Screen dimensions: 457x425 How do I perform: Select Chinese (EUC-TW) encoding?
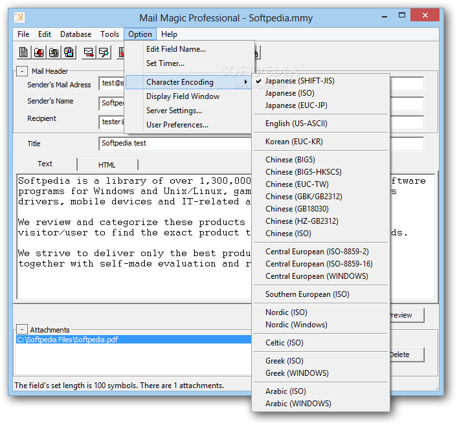tap(321, 184)
